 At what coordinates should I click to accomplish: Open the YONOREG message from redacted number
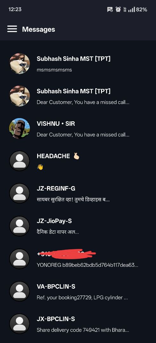point(78,259)
